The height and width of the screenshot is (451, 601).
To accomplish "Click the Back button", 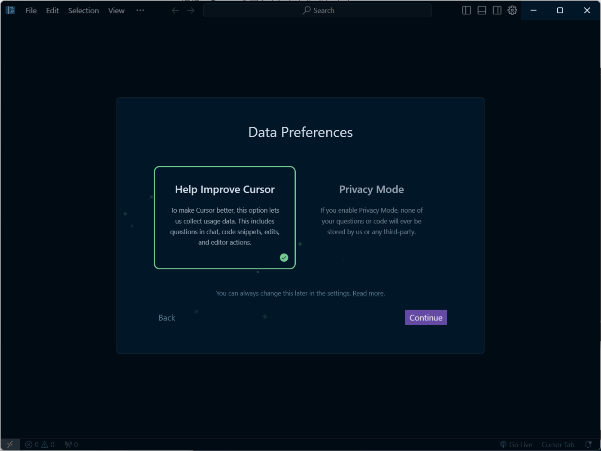I will [167, 318].
